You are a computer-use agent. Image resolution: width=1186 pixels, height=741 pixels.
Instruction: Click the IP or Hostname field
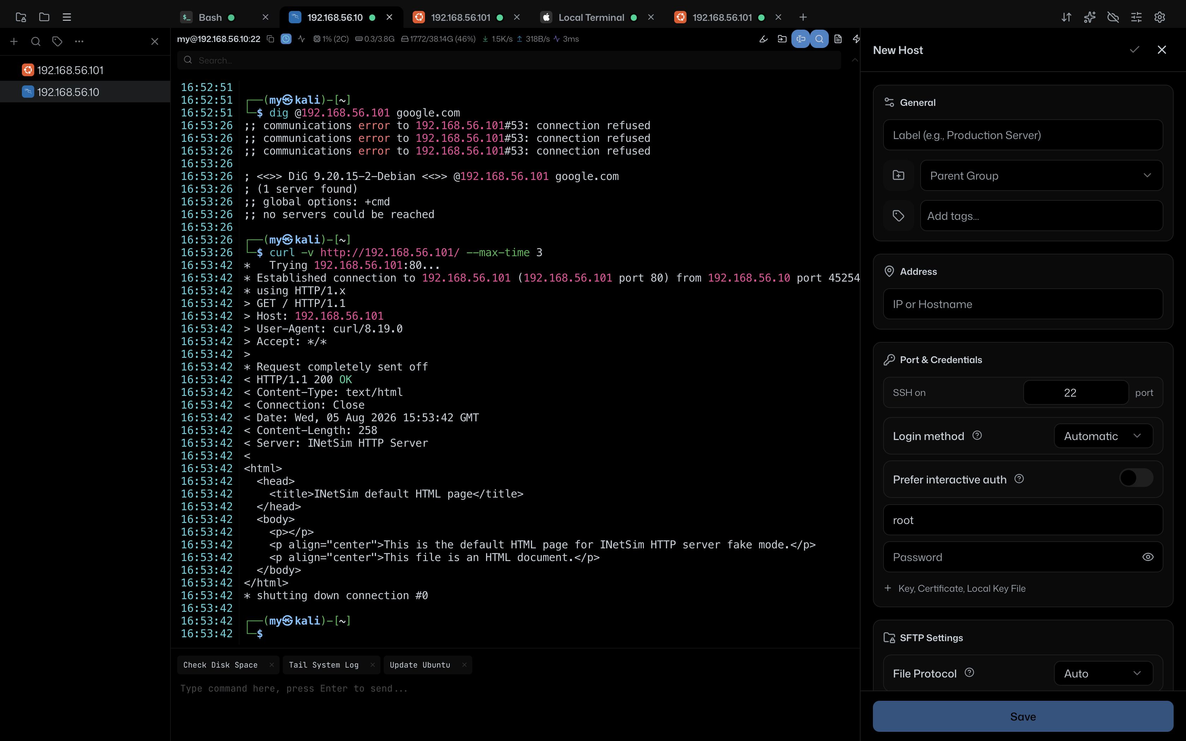1023,304
